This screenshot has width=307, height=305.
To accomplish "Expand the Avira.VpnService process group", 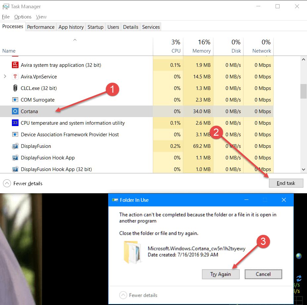I will click(5, 76).
